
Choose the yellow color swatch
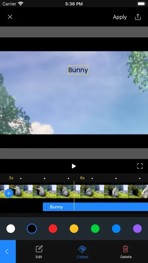click(x=74, y=229)
